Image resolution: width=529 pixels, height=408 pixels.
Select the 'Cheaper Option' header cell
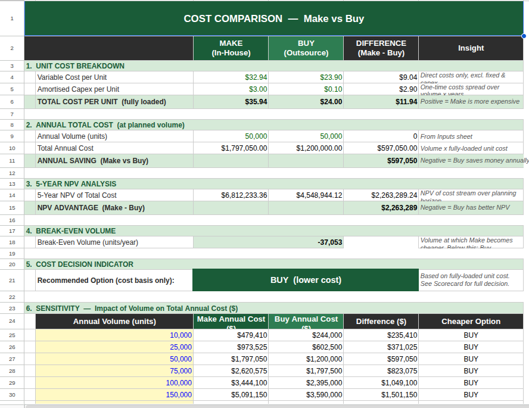click(471, 322)
